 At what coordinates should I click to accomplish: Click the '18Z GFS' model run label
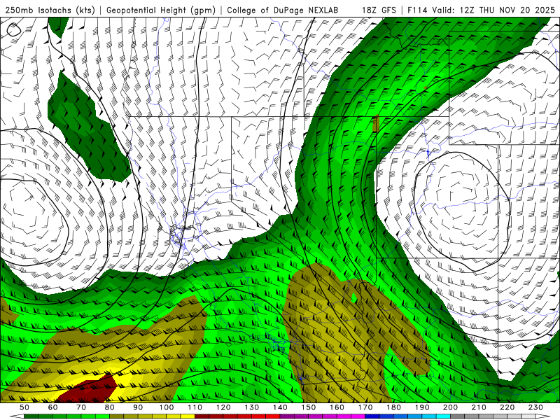[379, 10]
